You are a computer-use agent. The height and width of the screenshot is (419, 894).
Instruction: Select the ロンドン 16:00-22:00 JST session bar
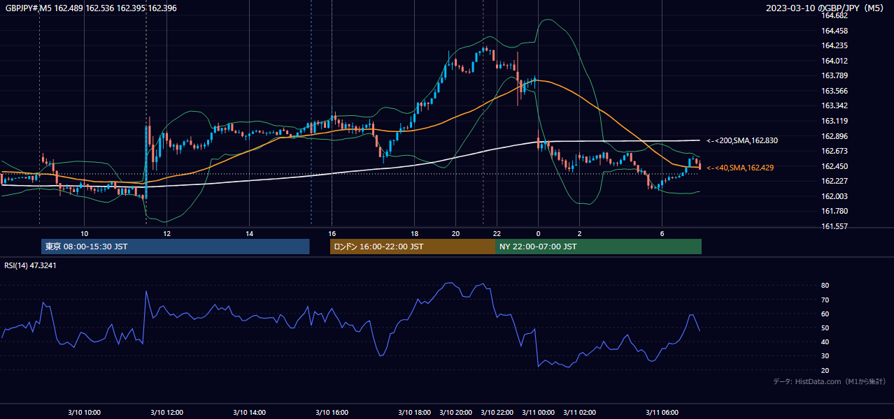pyautogui.click(x=413, y=247)
